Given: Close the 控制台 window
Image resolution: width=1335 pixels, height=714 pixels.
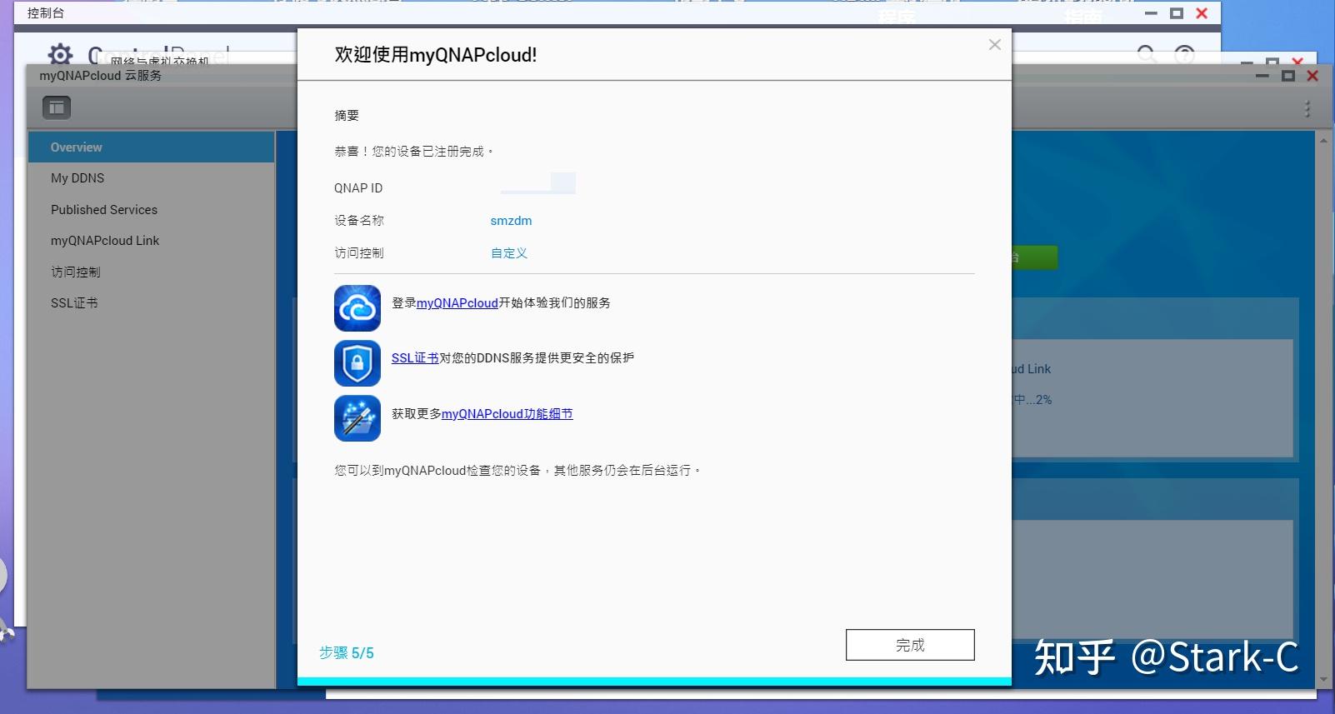Looking at the screenshot, I should pyautogui.click(x=1202, y=13).
